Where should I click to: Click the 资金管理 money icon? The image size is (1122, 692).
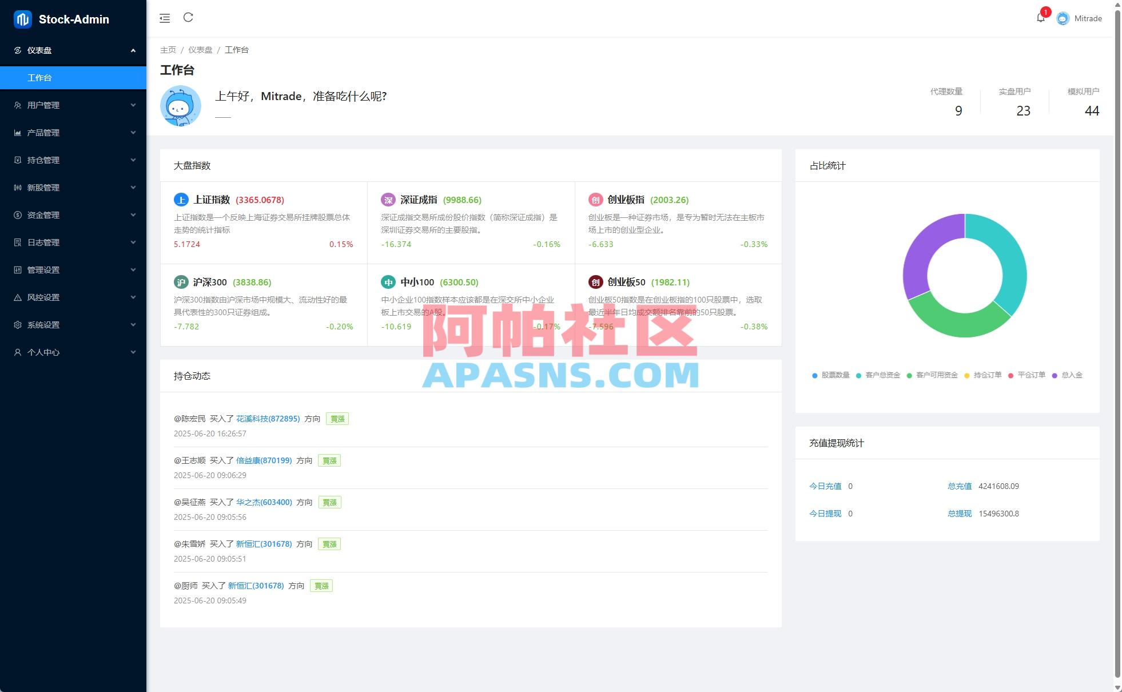point(18,215)
